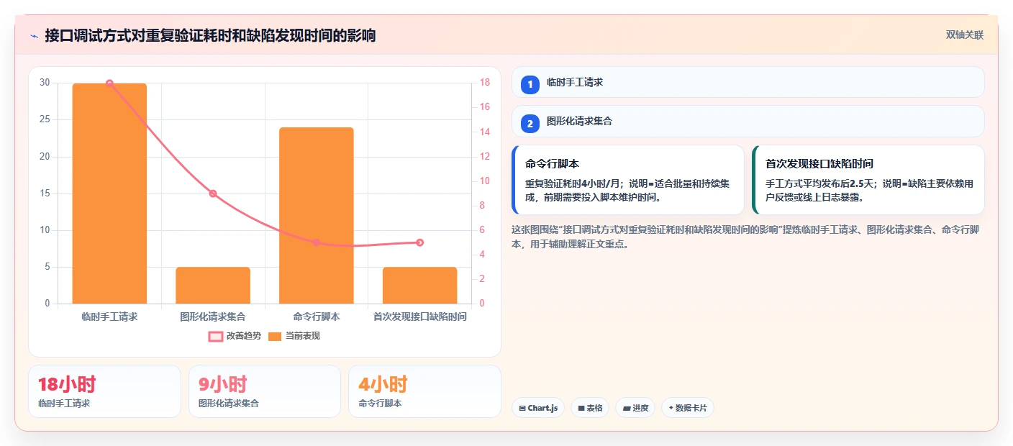The width and height of the screenshot is (1013, 446).
Task: Click the Chart.js tag chip
Action: (x=538, y=408)
